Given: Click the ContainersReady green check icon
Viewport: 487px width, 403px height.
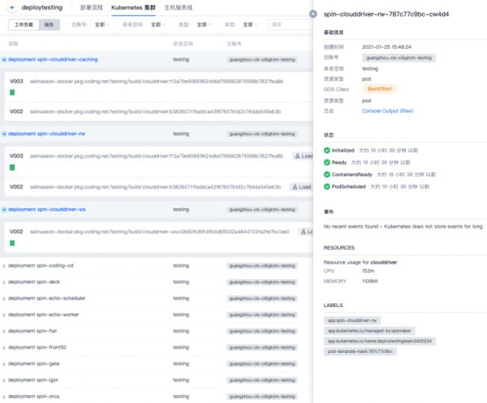Looking at the screenshot, I should click(327, 175).
